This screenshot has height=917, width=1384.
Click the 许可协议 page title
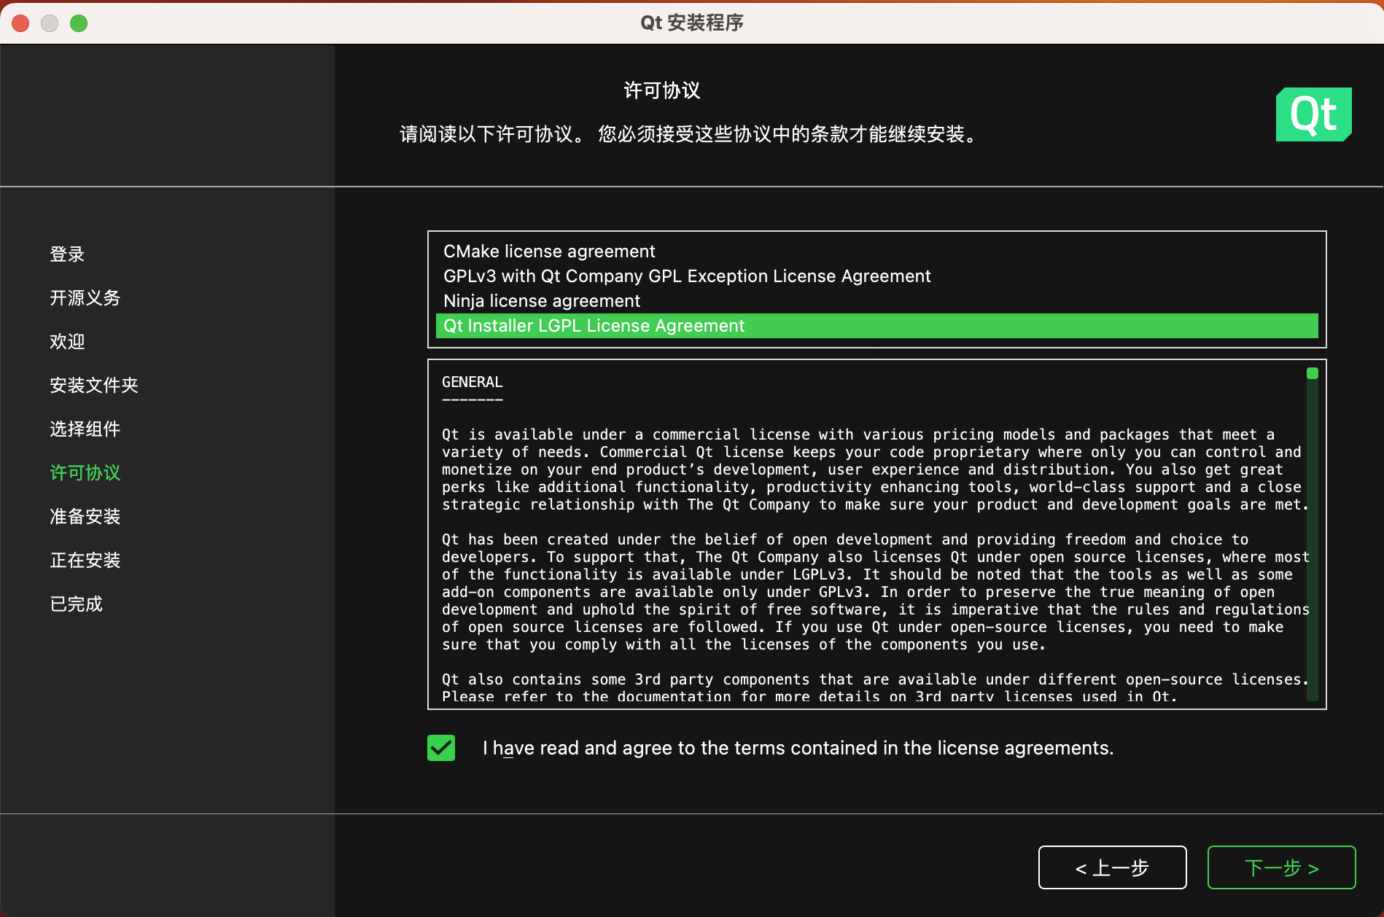click(x=661, y=90)
